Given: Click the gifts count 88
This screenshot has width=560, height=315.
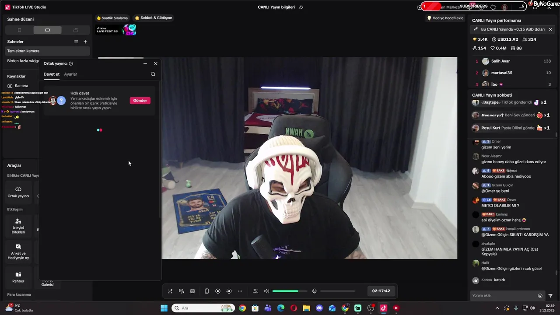Looking at the screenshot, I should 516,48.
